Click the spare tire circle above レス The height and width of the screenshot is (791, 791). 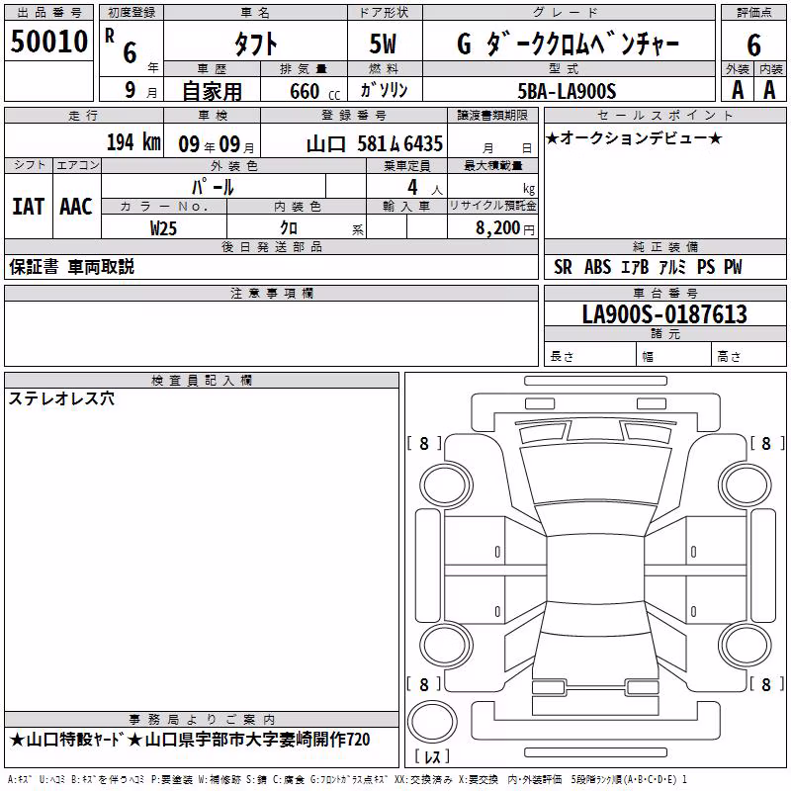[432, 721]
